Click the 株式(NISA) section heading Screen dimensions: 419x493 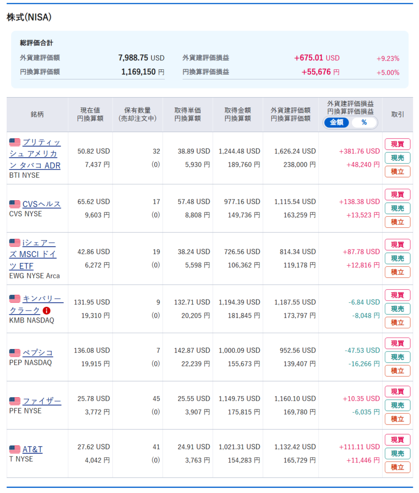point(29,17)
